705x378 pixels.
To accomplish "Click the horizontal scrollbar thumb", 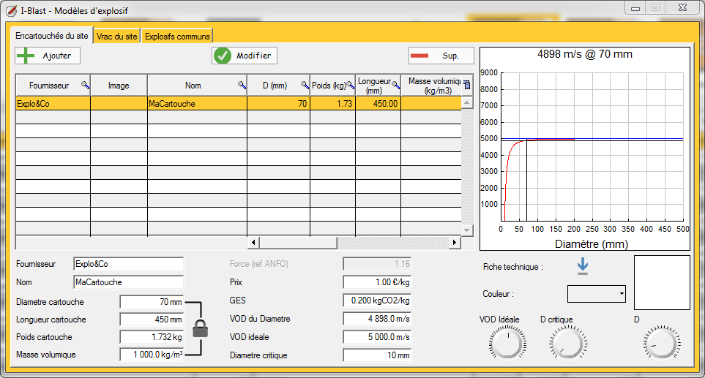I will click(298, 243).
